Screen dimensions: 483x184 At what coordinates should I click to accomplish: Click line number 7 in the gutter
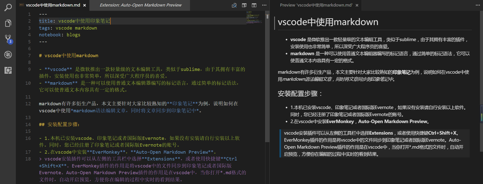click(x=29, y=55)
